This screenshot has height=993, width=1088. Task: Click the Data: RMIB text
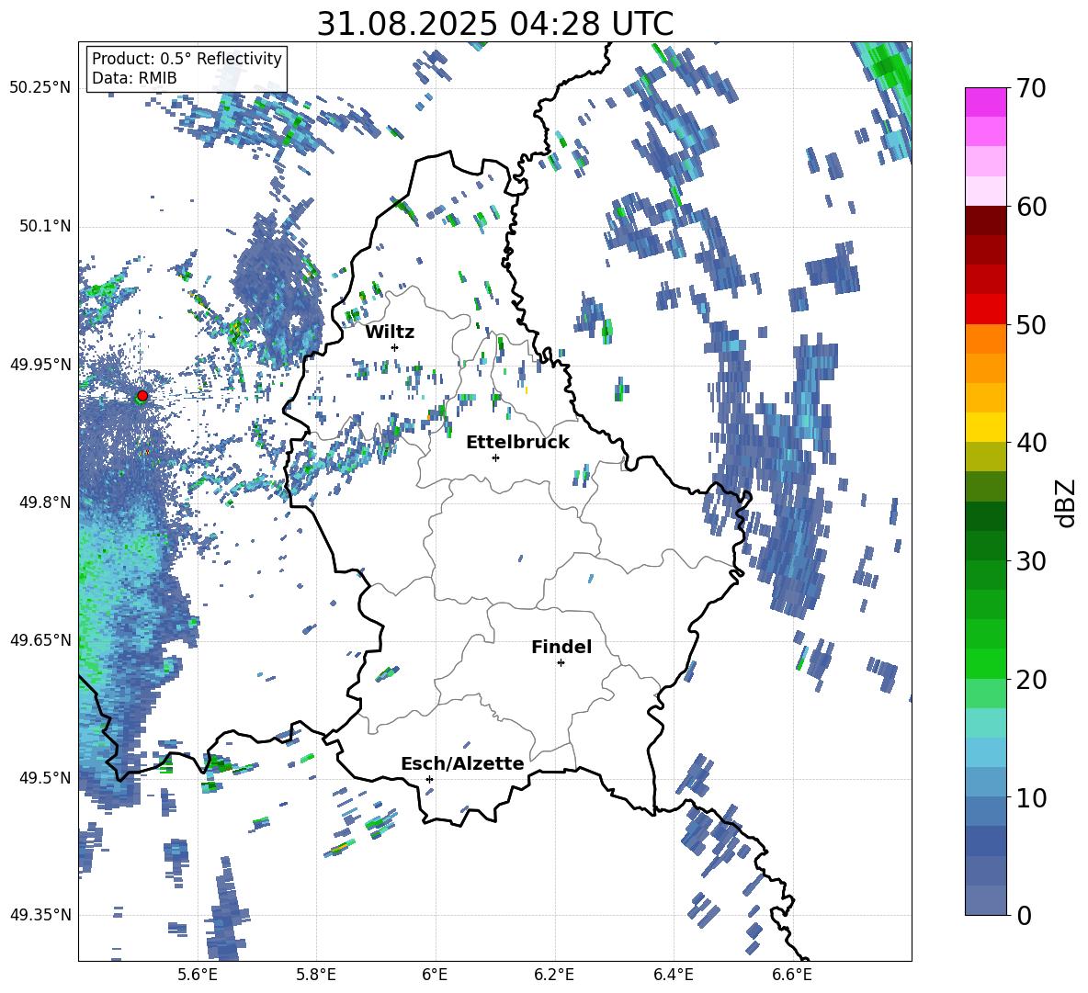click(134, 78)
